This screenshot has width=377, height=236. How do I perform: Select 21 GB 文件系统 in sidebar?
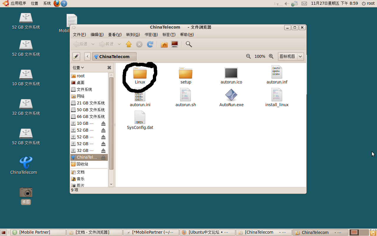89,103
